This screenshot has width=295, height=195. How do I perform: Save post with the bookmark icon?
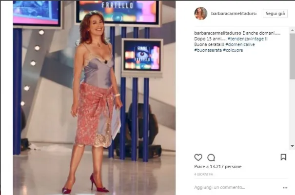click(283, 157)
